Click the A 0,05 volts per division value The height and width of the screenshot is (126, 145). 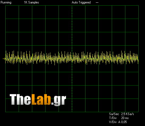[x=123, y=122]
